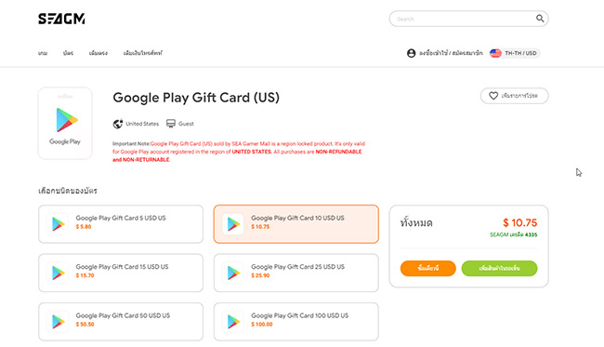Click the US flag region icon

495,53
